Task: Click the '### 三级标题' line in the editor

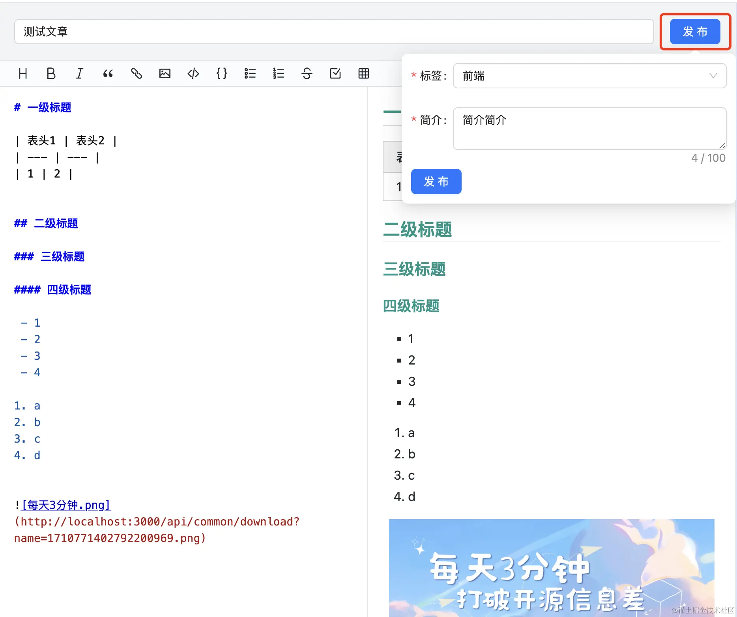Action: [x=49, y=256]
